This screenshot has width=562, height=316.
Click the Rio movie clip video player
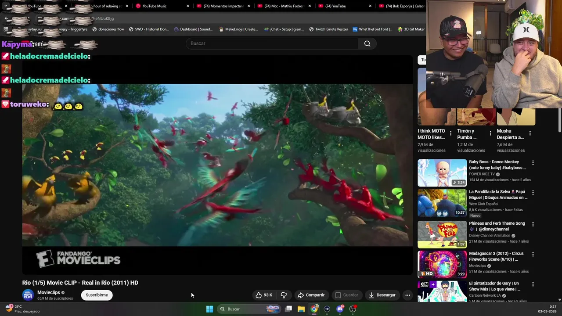pyautogui.click(x=217, y=165)
